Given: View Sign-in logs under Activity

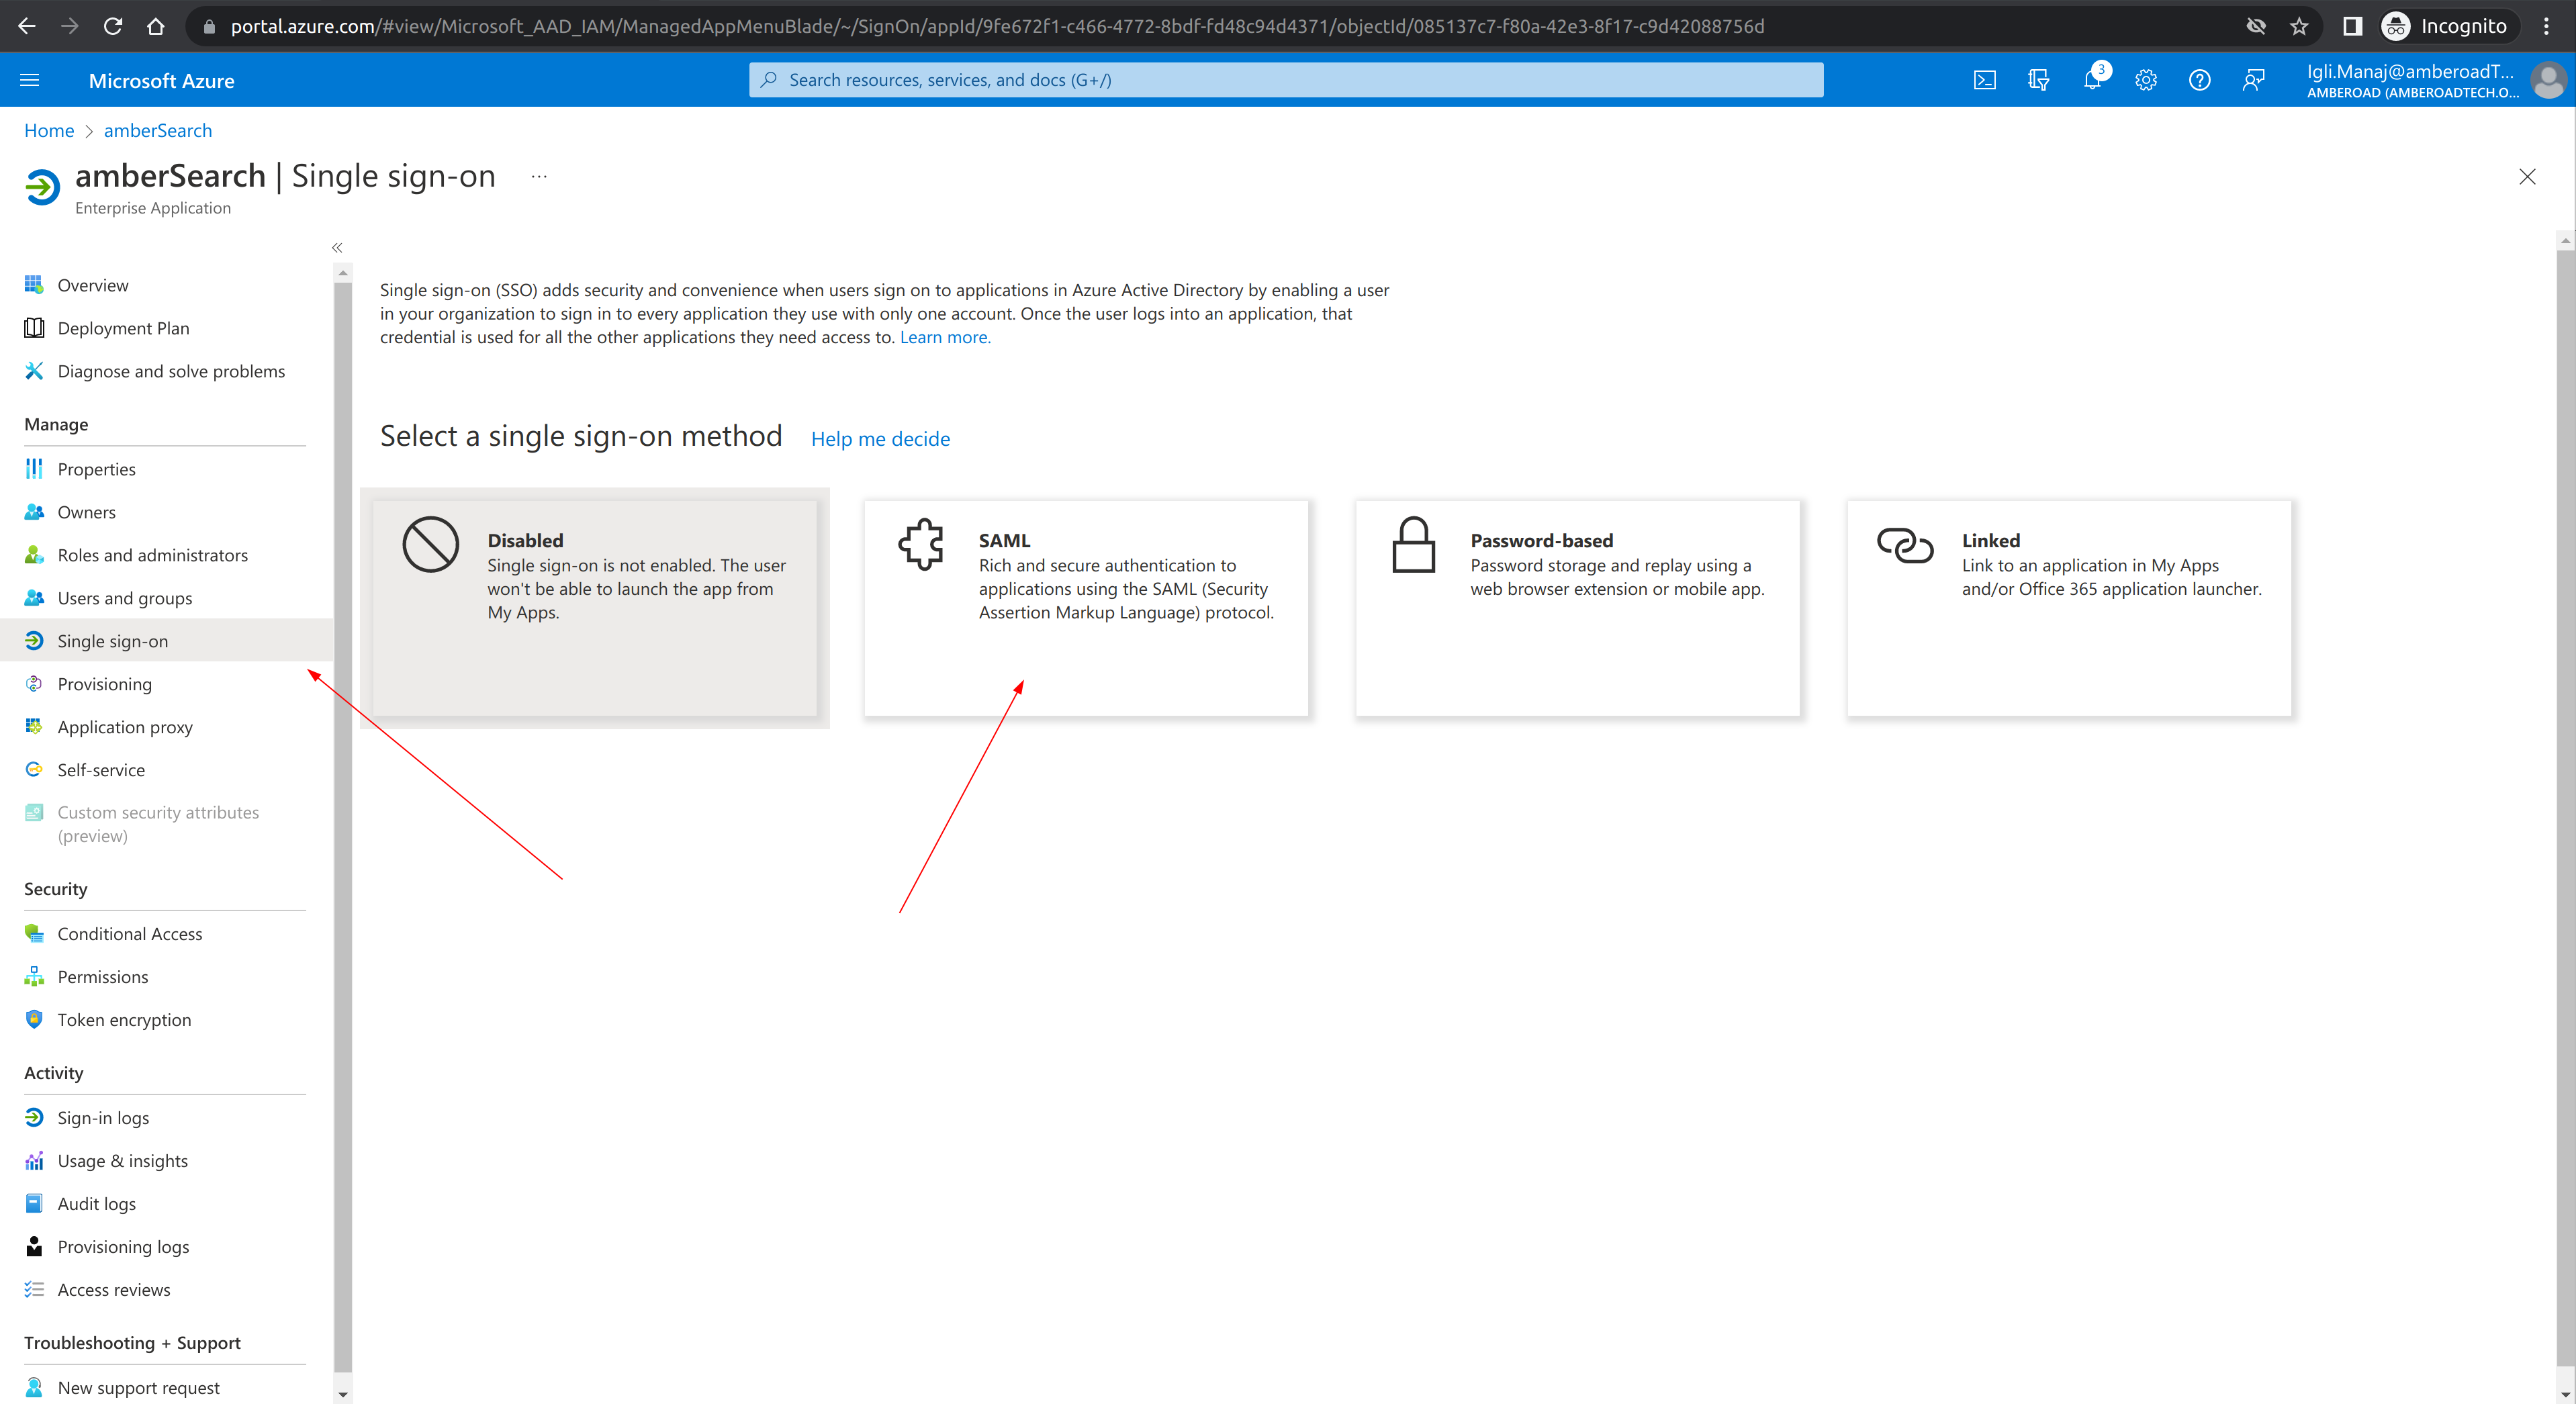Looking at the screenshot, I should (104, 1117).
